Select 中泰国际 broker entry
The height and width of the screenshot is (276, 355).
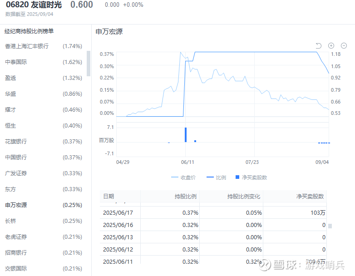coord(16,62)
